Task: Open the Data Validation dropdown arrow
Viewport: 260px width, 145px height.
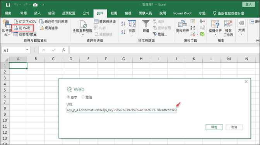Action: pos(197,34)
